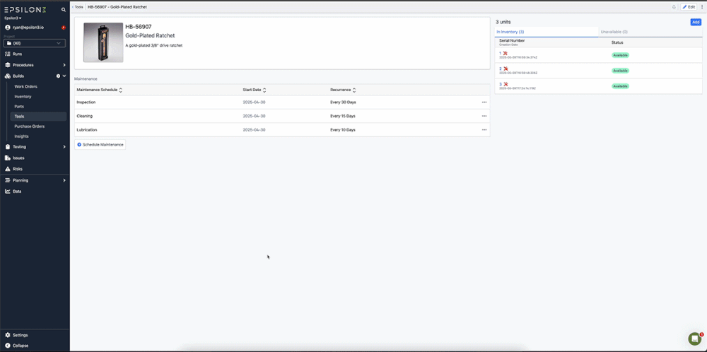Switch to In Inventory (3) tab

[547, 32]
